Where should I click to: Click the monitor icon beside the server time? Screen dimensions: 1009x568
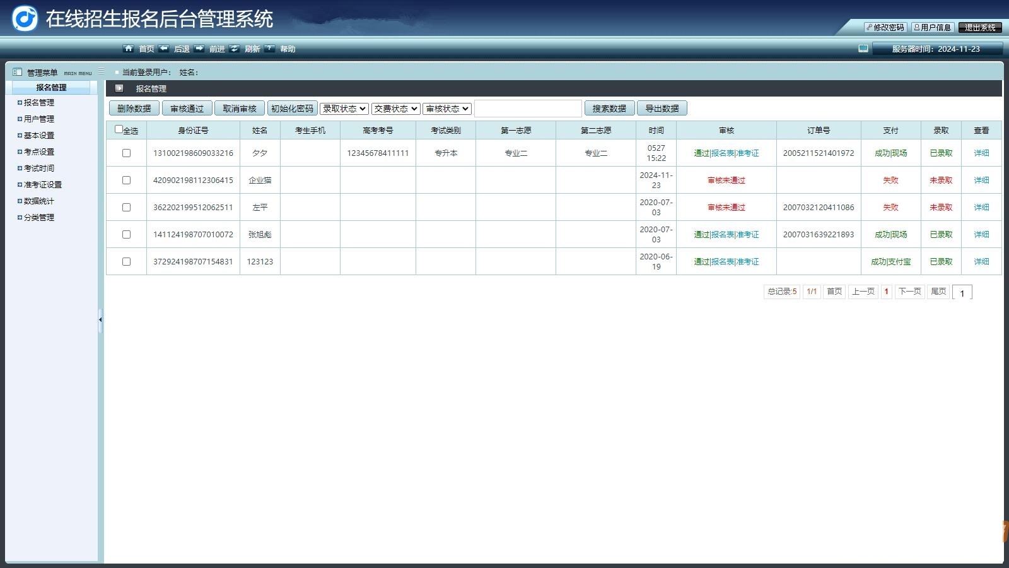click(x=863, y=47)
